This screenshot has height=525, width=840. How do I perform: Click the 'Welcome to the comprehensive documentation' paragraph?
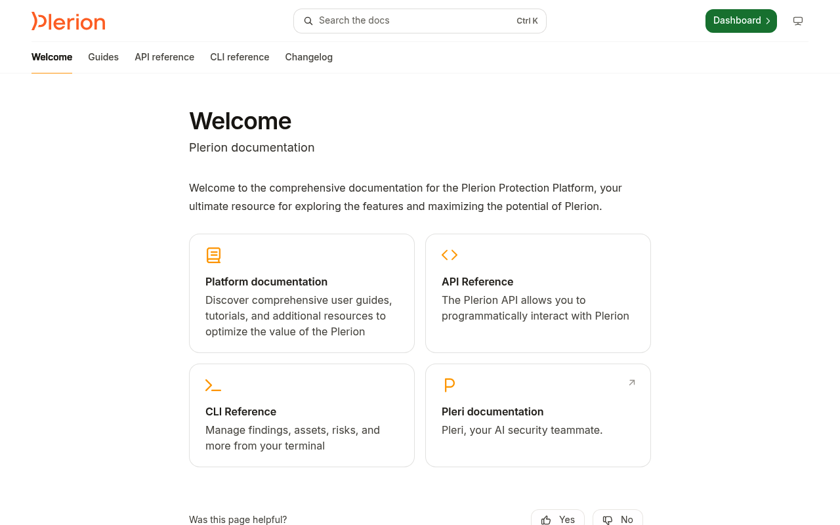coord(406,197)
